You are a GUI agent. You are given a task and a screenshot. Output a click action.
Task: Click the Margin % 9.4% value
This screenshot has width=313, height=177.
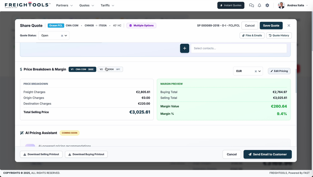pos(282,114)
